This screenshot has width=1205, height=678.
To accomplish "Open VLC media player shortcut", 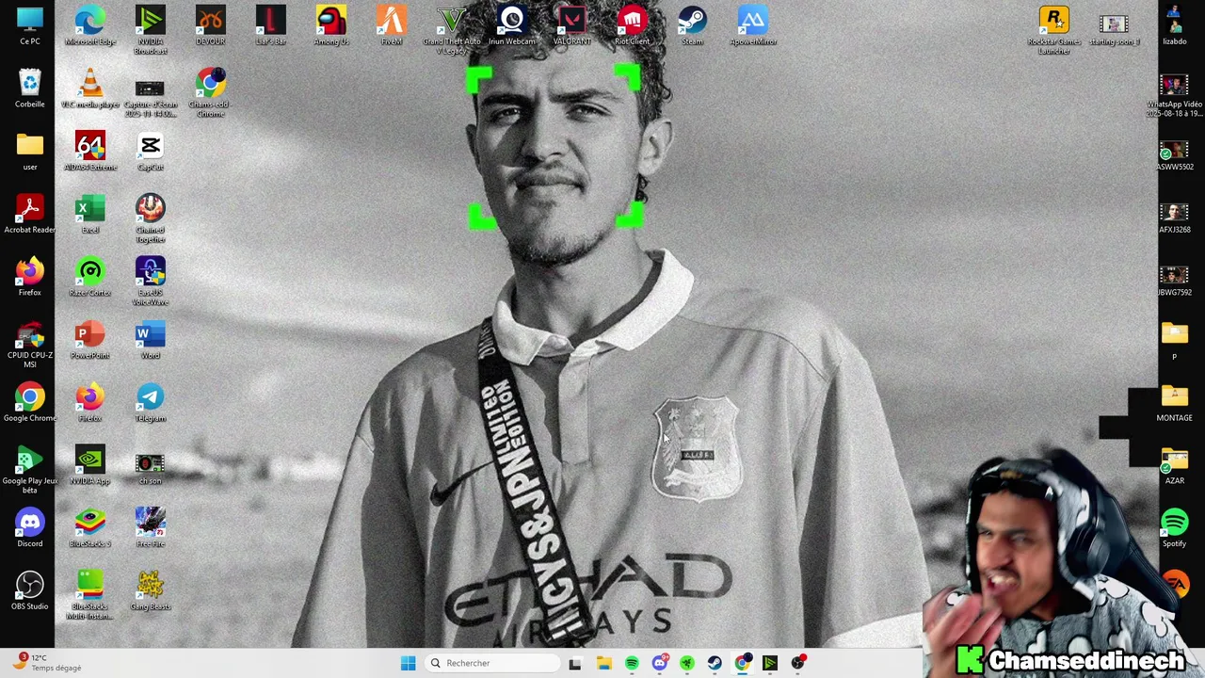I will pos(90,88).
